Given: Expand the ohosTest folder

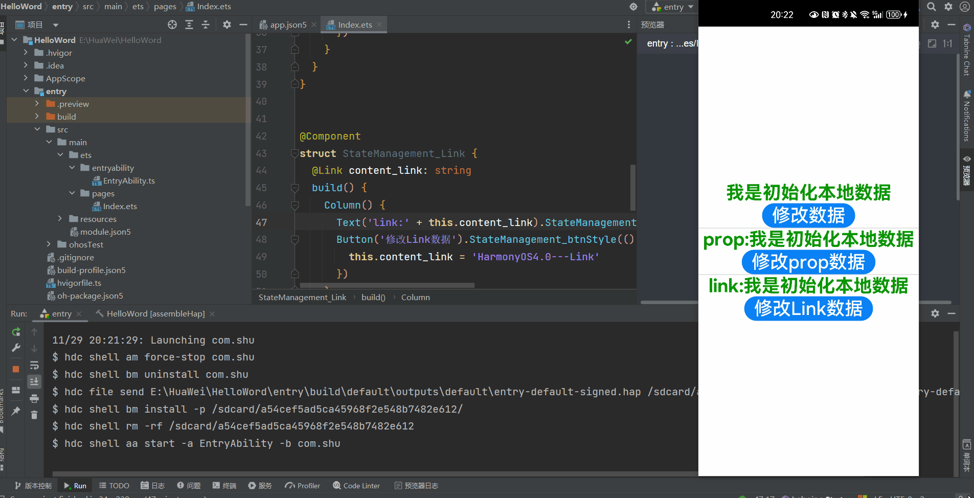Looking at the screenshot, I should pyautogui.click(x=49, y=244).
